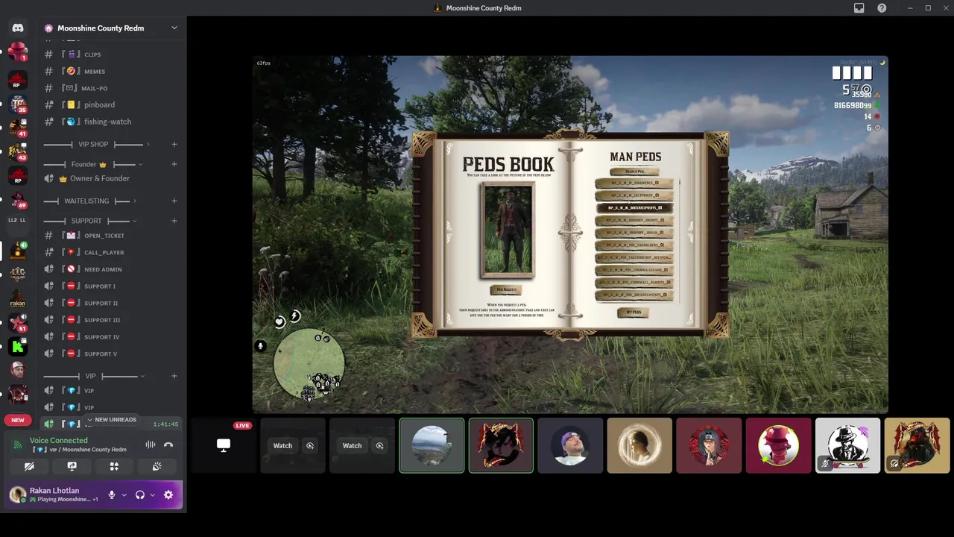The image size is (954, 537).
Task: Open the CLIPS channel
Action: [112, 54]
